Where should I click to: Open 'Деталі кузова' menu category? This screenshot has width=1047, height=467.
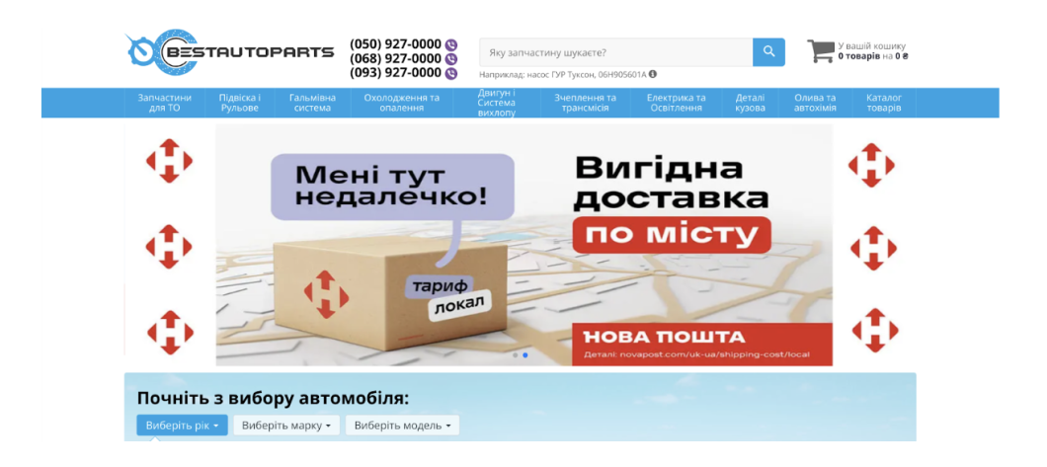[x=750, y=103]
